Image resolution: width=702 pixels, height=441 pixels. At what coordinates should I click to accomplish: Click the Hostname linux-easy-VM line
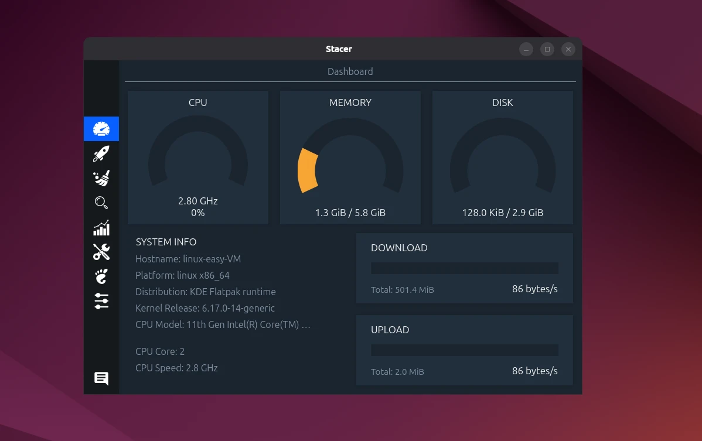tap(188, 259)
